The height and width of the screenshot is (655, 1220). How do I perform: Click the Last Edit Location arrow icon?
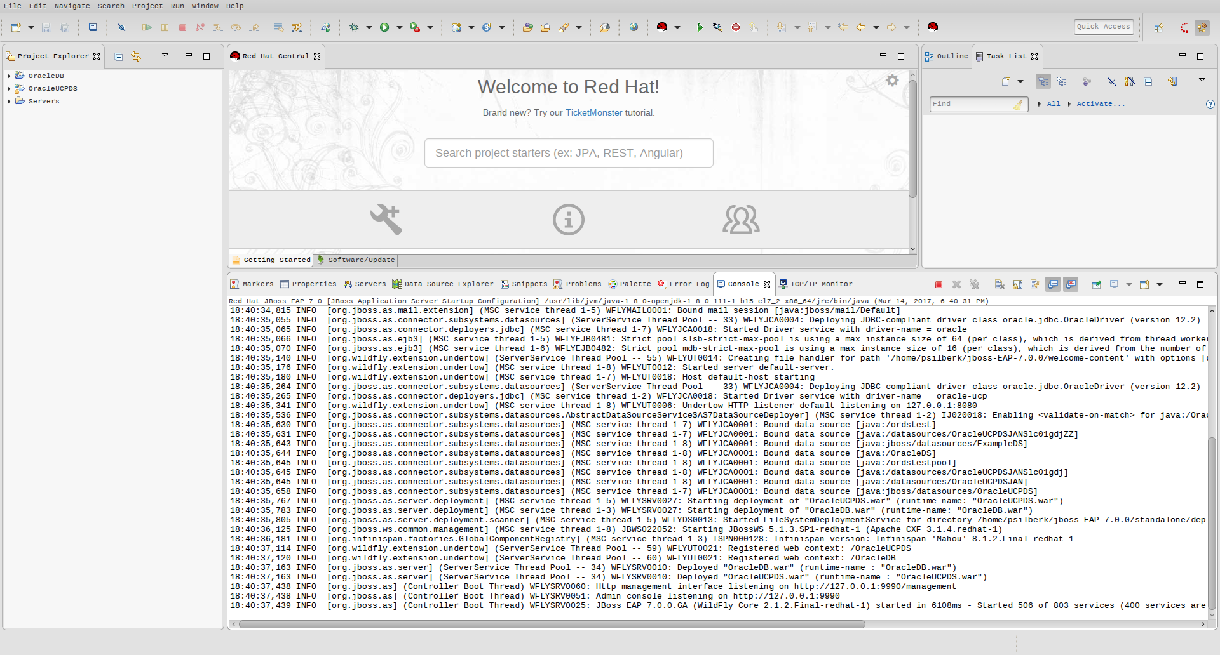click(x=843, y=27)
